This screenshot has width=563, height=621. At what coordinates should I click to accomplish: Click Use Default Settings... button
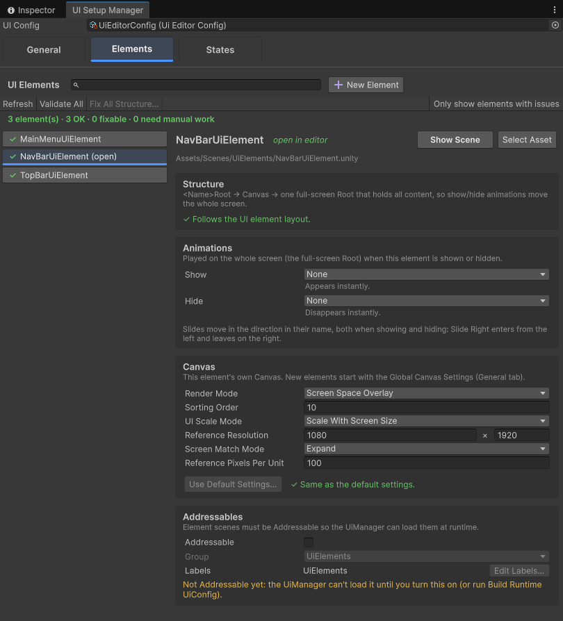point(233,484)
